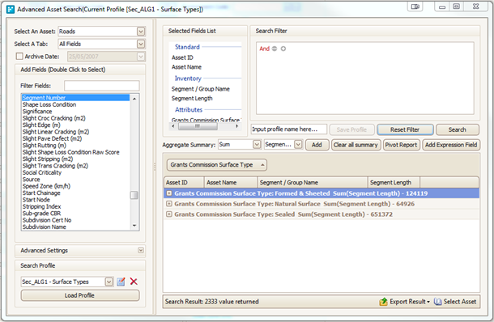The image size is (494, 322).
Task: Click the Select Asset icon
Action: click(x=437, y=302)
